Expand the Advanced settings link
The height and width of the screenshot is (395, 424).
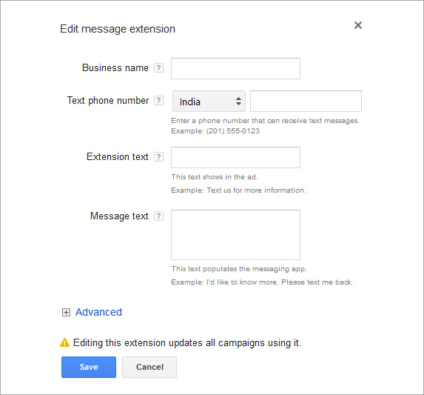[x=98, y=312]
